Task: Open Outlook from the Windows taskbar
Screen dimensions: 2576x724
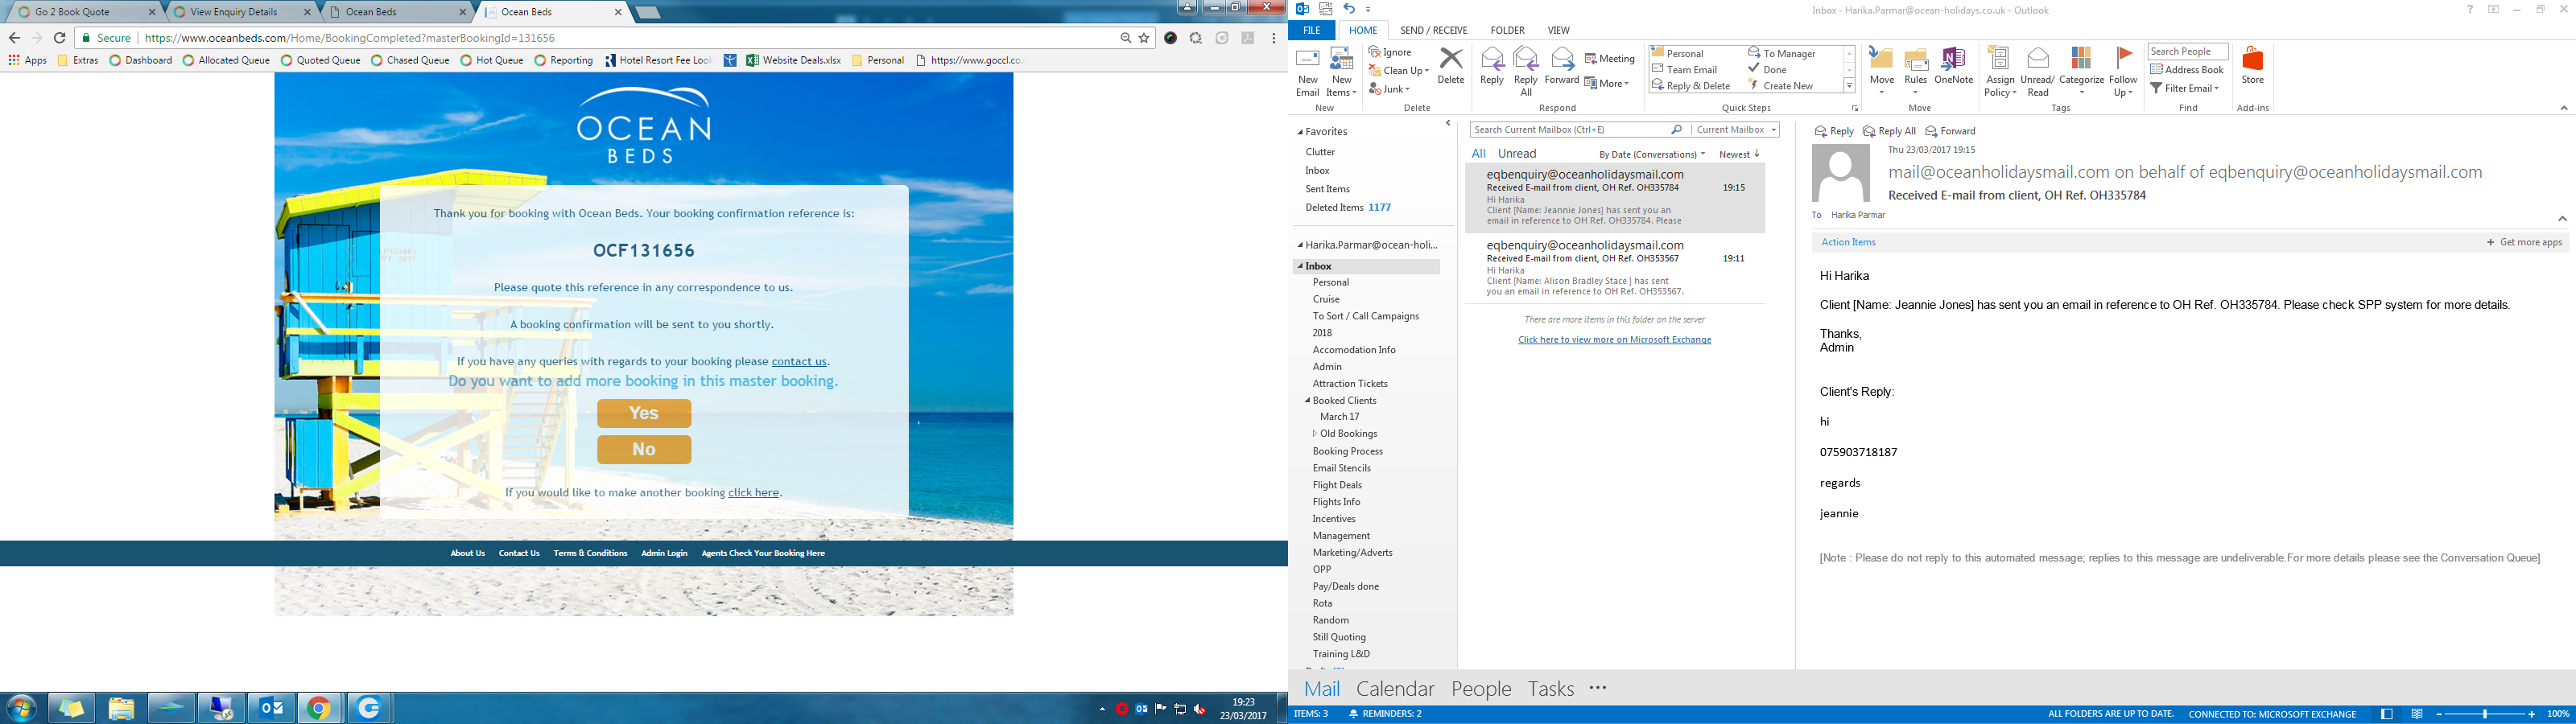Action: [270, 708]
